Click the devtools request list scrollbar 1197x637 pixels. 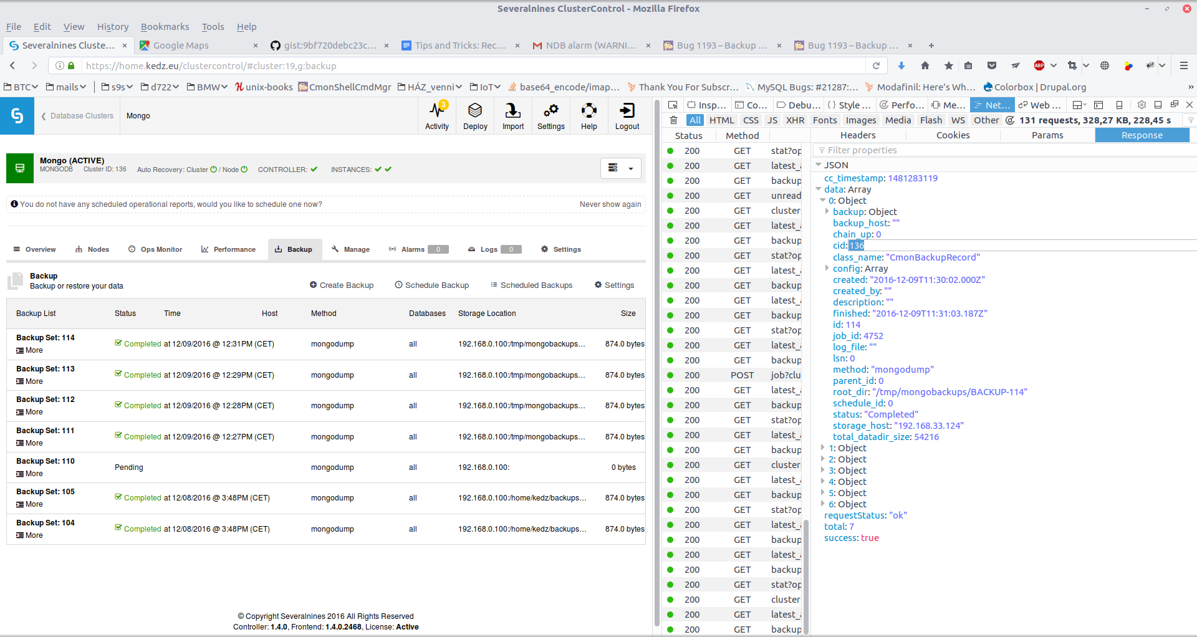805,577
